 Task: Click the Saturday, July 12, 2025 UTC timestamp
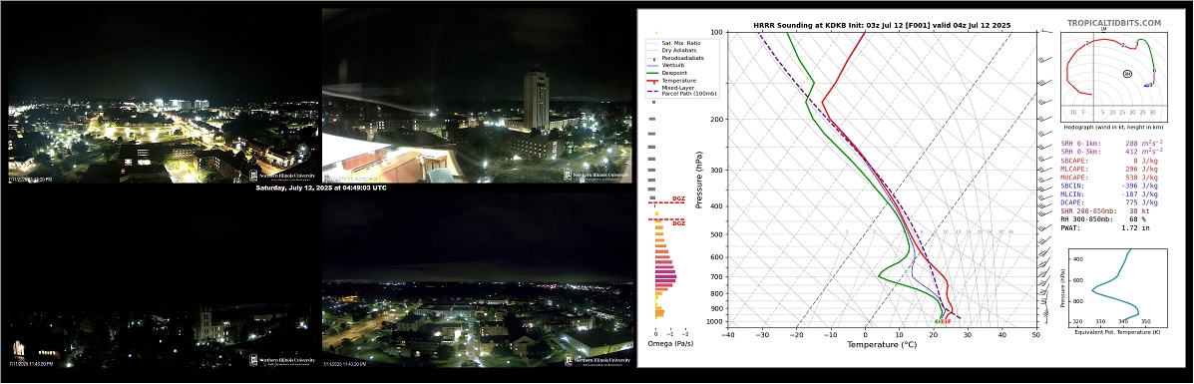(x=320, y=188)
